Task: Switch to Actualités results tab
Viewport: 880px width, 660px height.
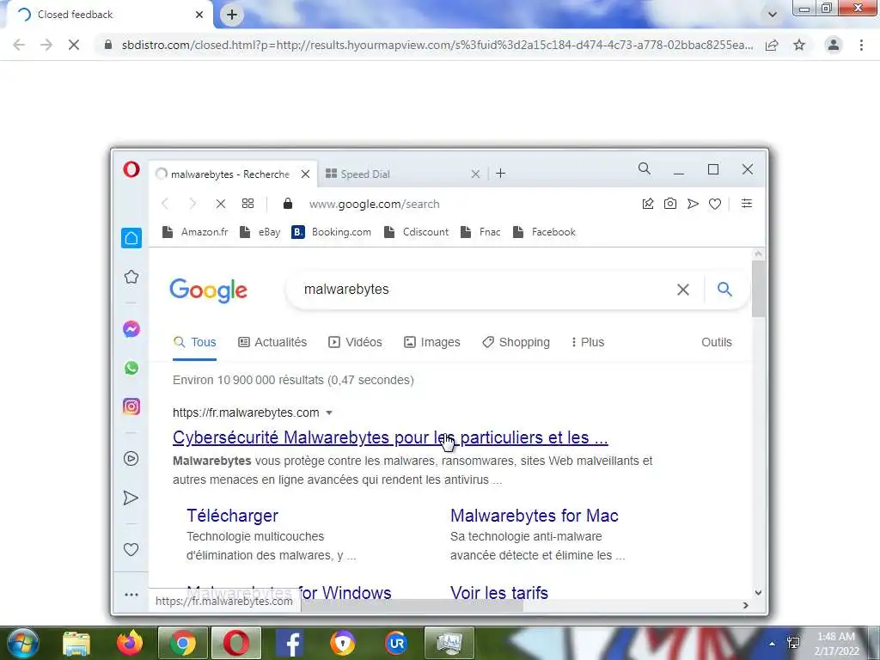Action: (x=272, y=342)
